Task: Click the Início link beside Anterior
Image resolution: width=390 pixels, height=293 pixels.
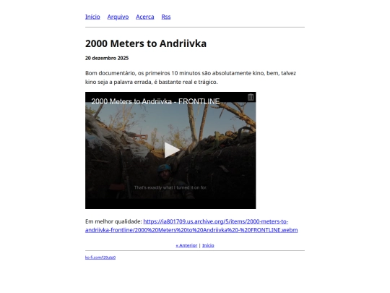Action: click(208, 245)
